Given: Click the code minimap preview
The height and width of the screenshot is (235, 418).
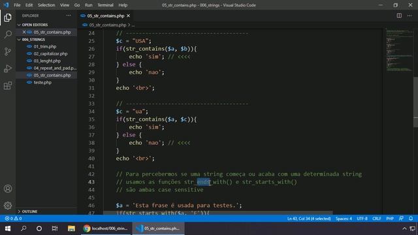Looking at the screenshot, I should (399, 50).
